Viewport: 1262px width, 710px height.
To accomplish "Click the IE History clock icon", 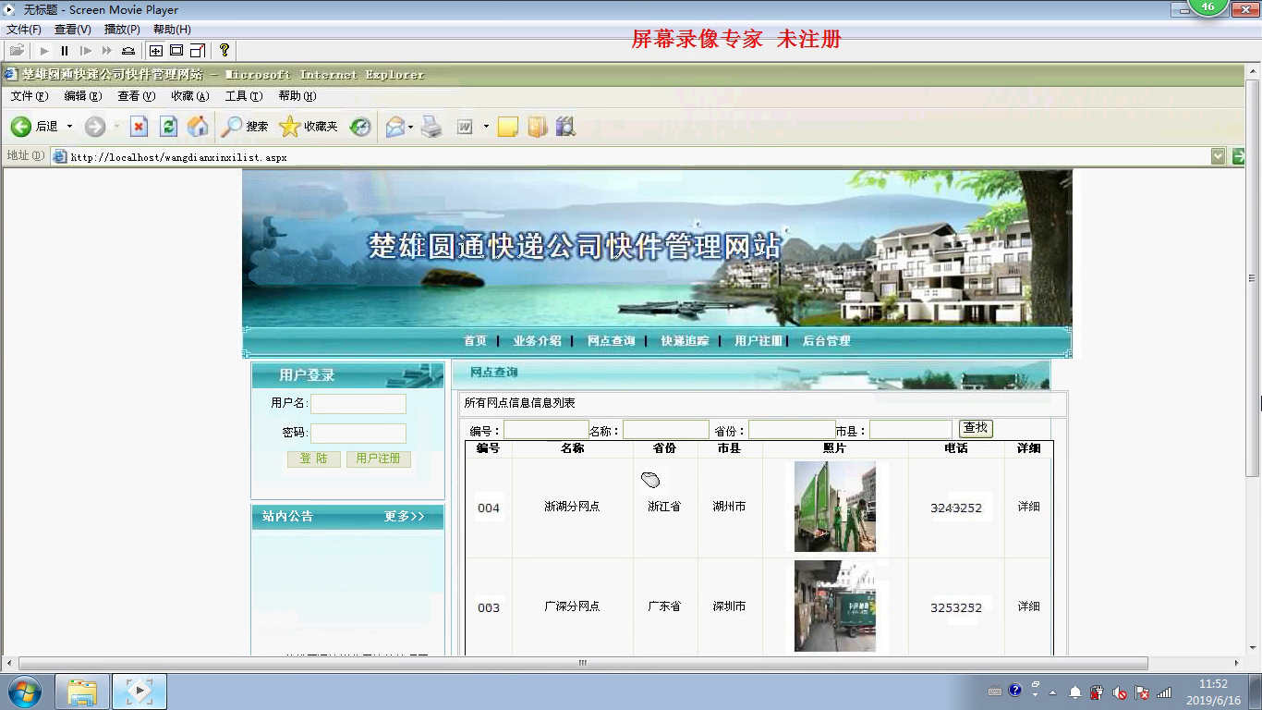I will point(360,127).
